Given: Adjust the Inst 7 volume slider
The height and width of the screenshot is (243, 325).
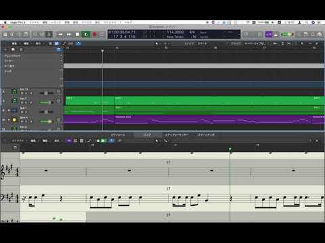Looking at the screenshot, I should (x=45, y=103).
